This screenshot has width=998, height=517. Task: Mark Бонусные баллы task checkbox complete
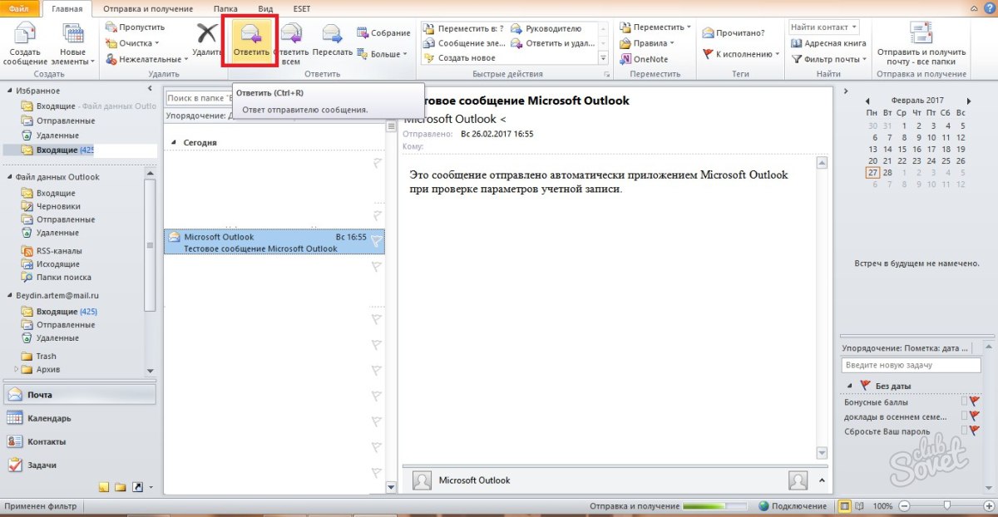(964, 401)
